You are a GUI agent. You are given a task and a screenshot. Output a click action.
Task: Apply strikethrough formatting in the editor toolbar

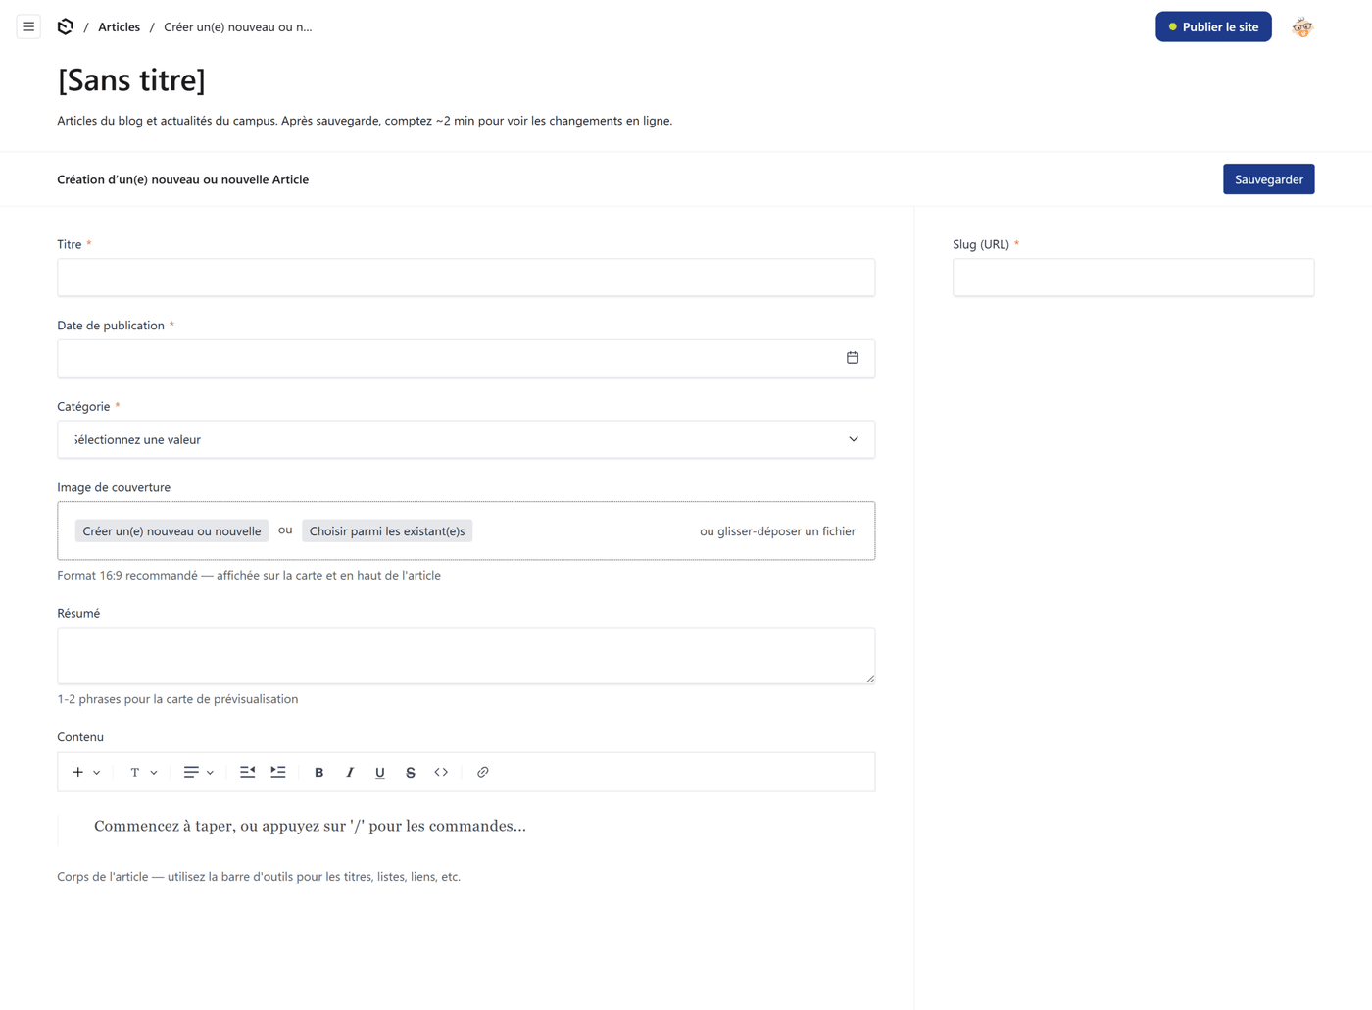pyautogui.click(x=410, y=772)
